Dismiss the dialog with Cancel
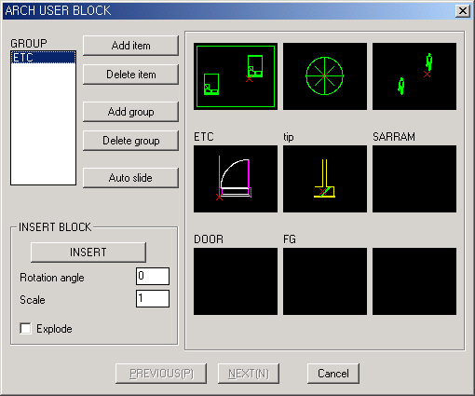The image size is (475, 396). coord(333,374)
